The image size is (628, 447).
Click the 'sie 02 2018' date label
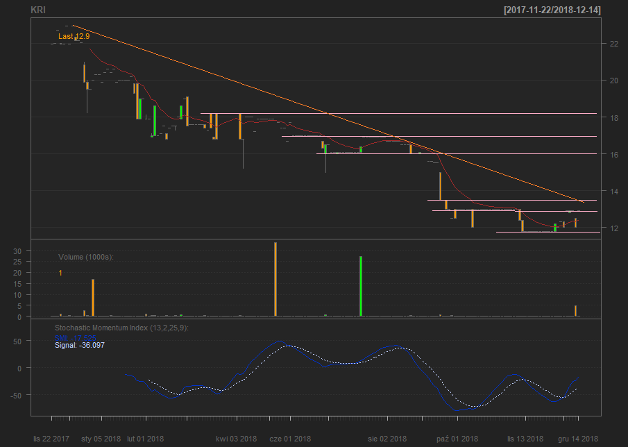pos(387,439)
